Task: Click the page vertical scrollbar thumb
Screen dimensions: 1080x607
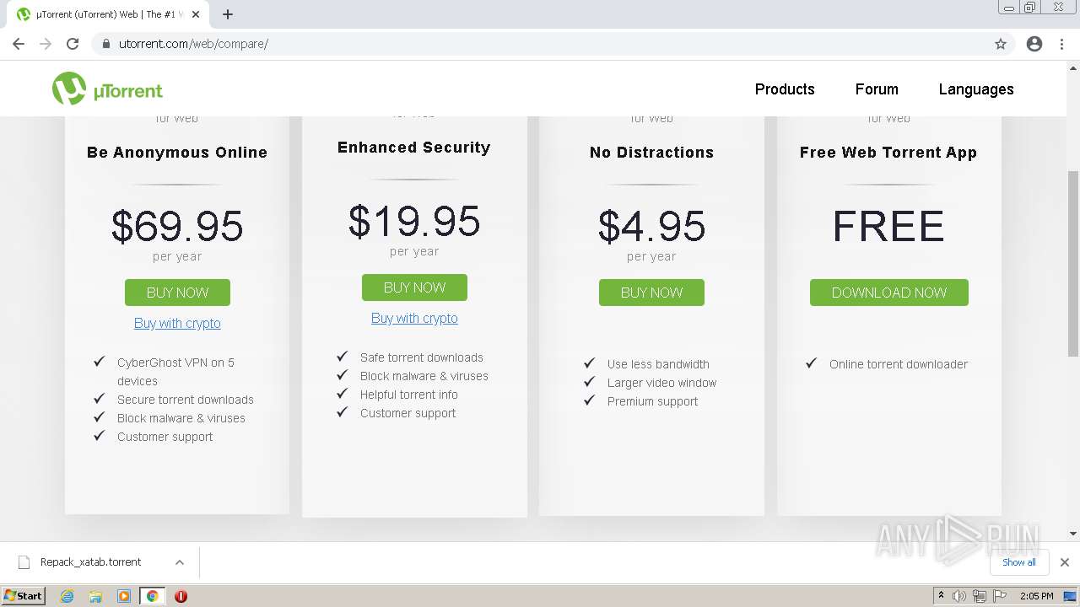Action: tap(1072, 261)
